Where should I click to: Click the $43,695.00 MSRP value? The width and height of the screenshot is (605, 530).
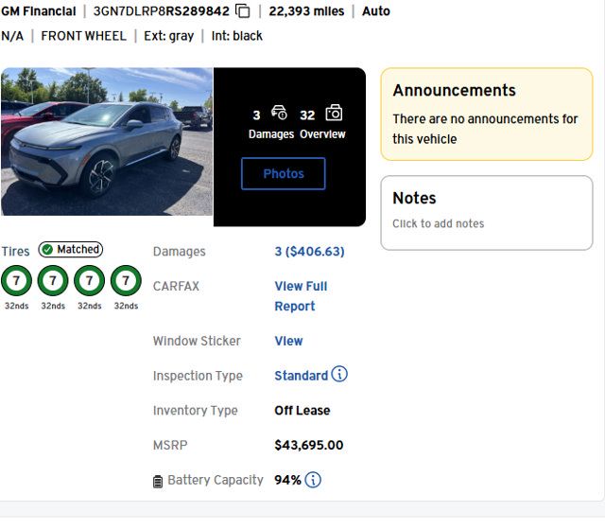[309, 445]
